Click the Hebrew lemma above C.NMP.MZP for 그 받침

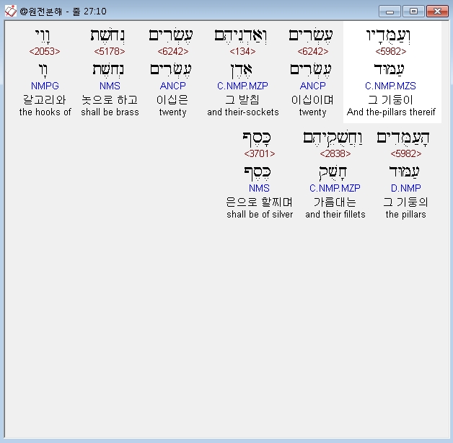(x=241, y=71)
